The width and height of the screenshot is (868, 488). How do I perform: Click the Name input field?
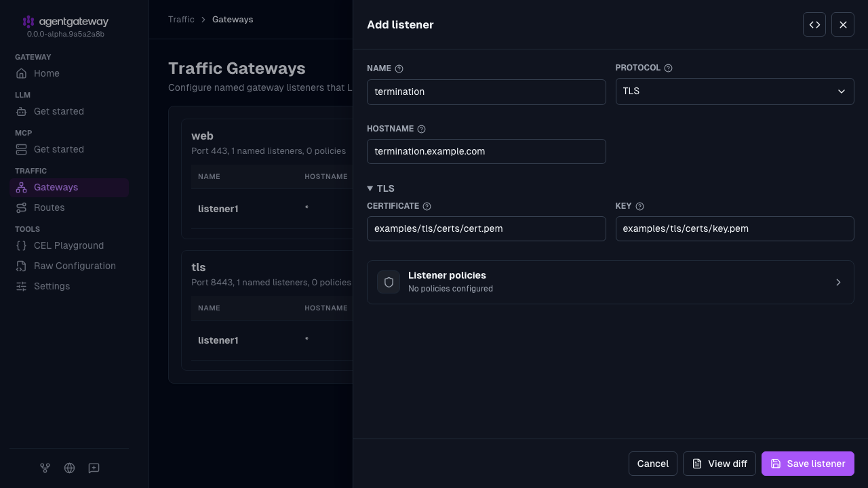click(486, 91)
